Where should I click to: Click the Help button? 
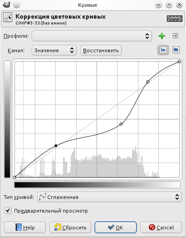pyautogui.click(x=25, y=228)
